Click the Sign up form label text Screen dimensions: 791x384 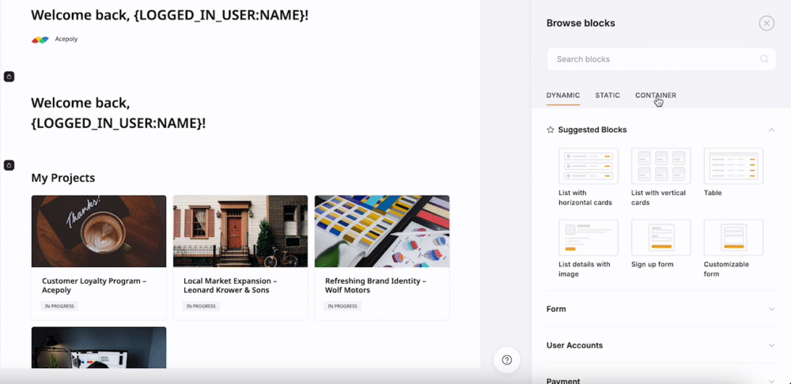[x=653, y=265]
